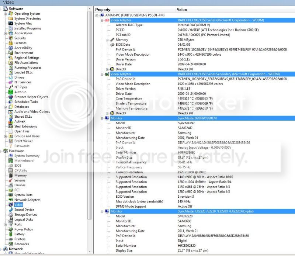The width and height of the screenshot is (295, 256).
Task: Expand the Ports node in Hardware
Action: [5, 225]
